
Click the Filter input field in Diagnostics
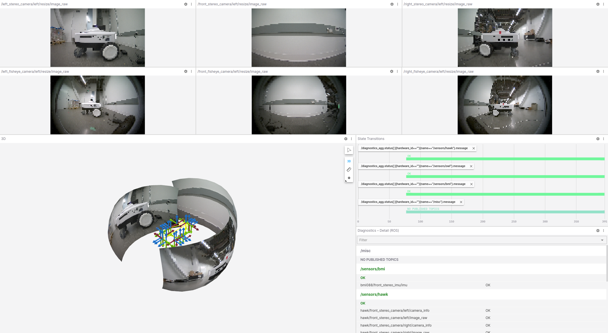(x=476, y=240)
